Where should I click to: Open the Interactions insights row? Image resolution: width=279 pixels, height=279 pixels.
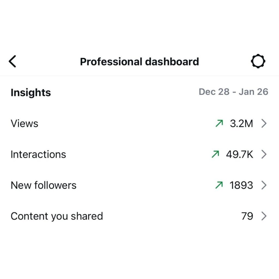(x=38, y=154)
